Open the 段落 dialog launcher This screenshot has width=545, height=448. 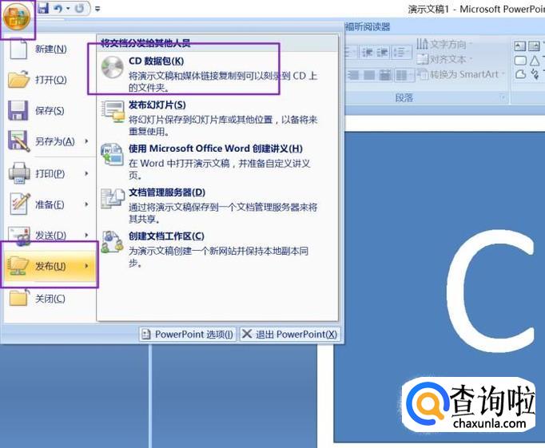503,97
